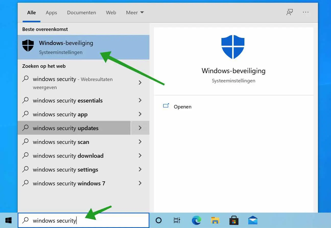Choose the 'windows security essentials' suggestion

tap(74, 100)
